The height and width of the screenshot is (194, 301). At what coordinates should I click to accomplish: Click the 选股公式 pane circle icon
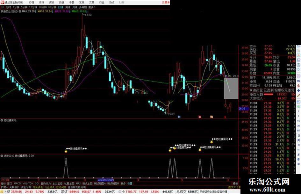tap(2, 156)
